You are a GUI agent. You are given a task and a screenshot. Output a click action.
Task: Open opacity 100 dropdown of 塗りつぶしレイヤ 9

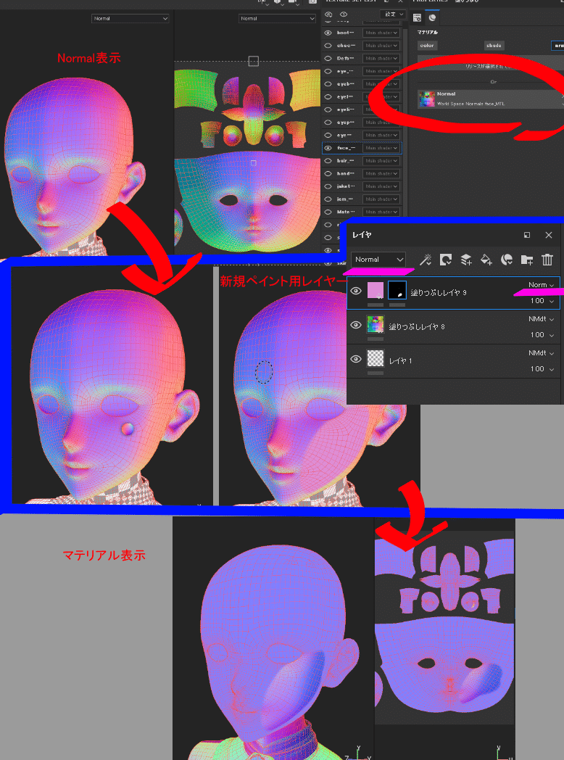[x=542, y=301]
